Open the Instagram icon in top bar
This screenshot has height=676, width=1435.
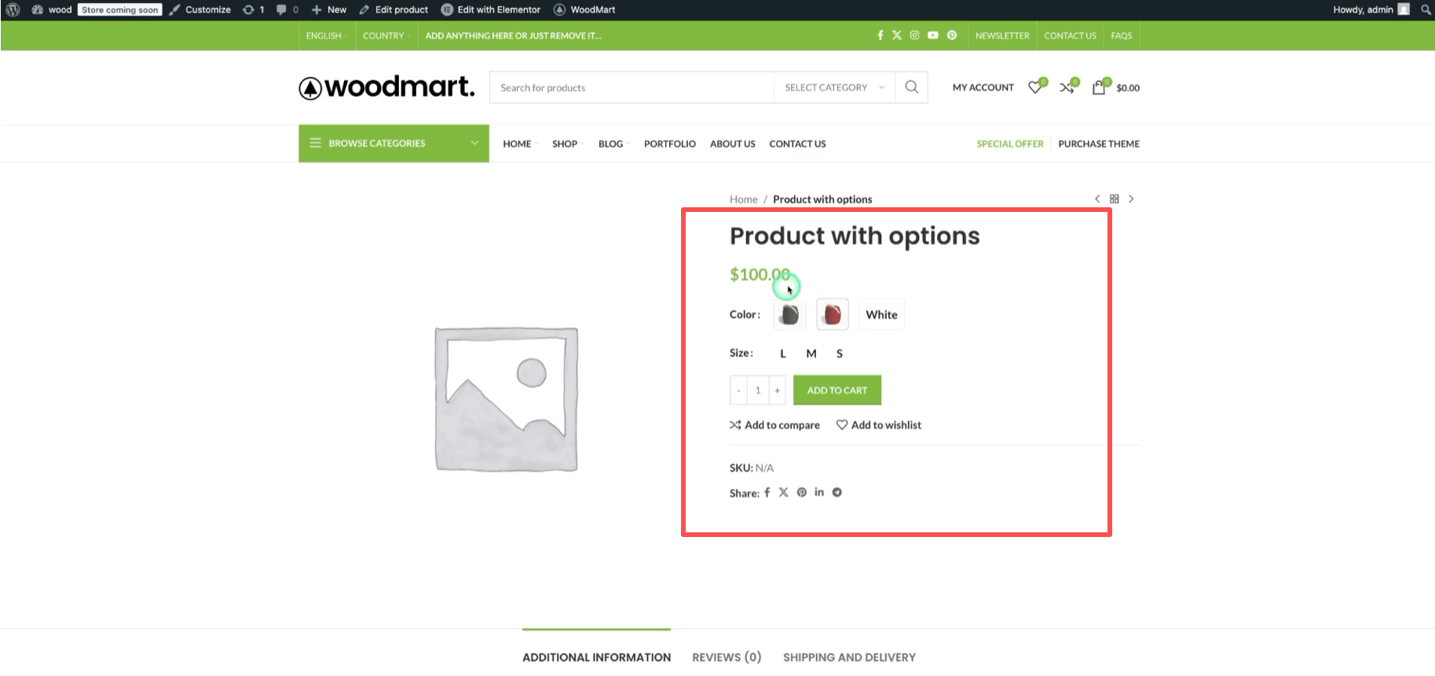pyautogui.click(x=914, y=35)
